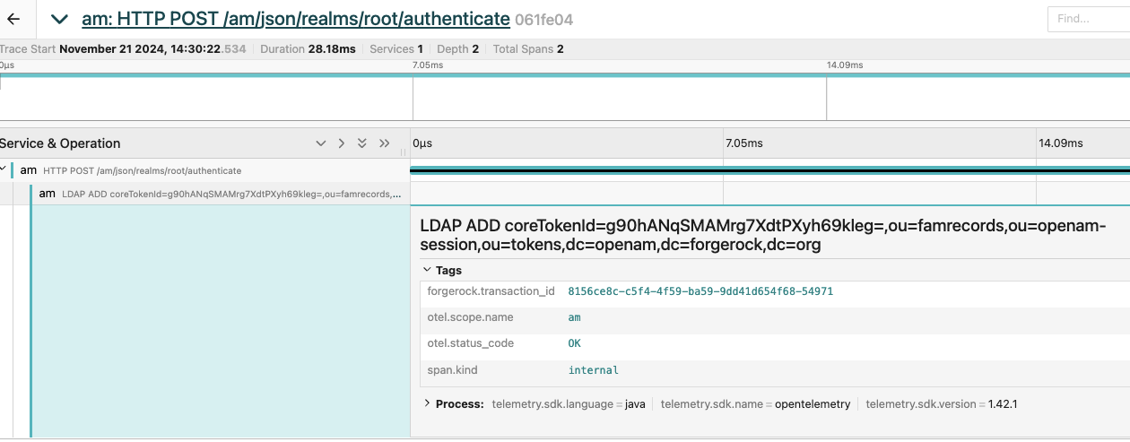Image resolution: width=1130 pixels, height=442 pixels.
Task: Open the HTTP POST authenticate trace title link
Action: pos(296,19)
